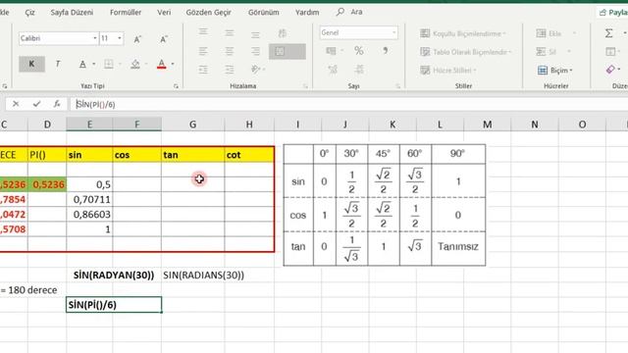628x353 pixels.
Task: Confirm formula entry with checkmark icon
Action: point(36,104)
